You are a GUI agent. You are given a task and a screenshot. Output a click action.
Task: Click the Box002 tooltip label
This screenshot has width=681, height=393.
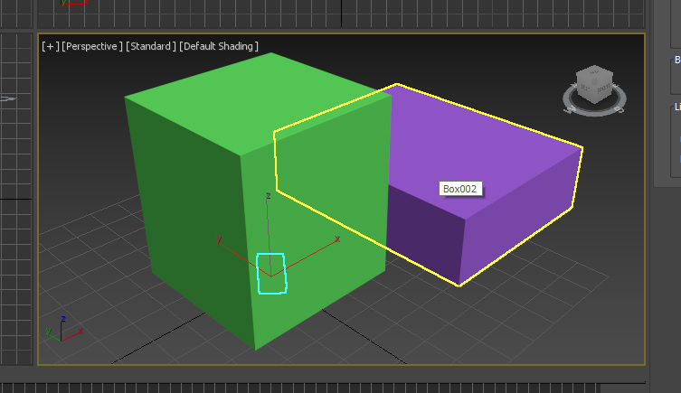459,189
